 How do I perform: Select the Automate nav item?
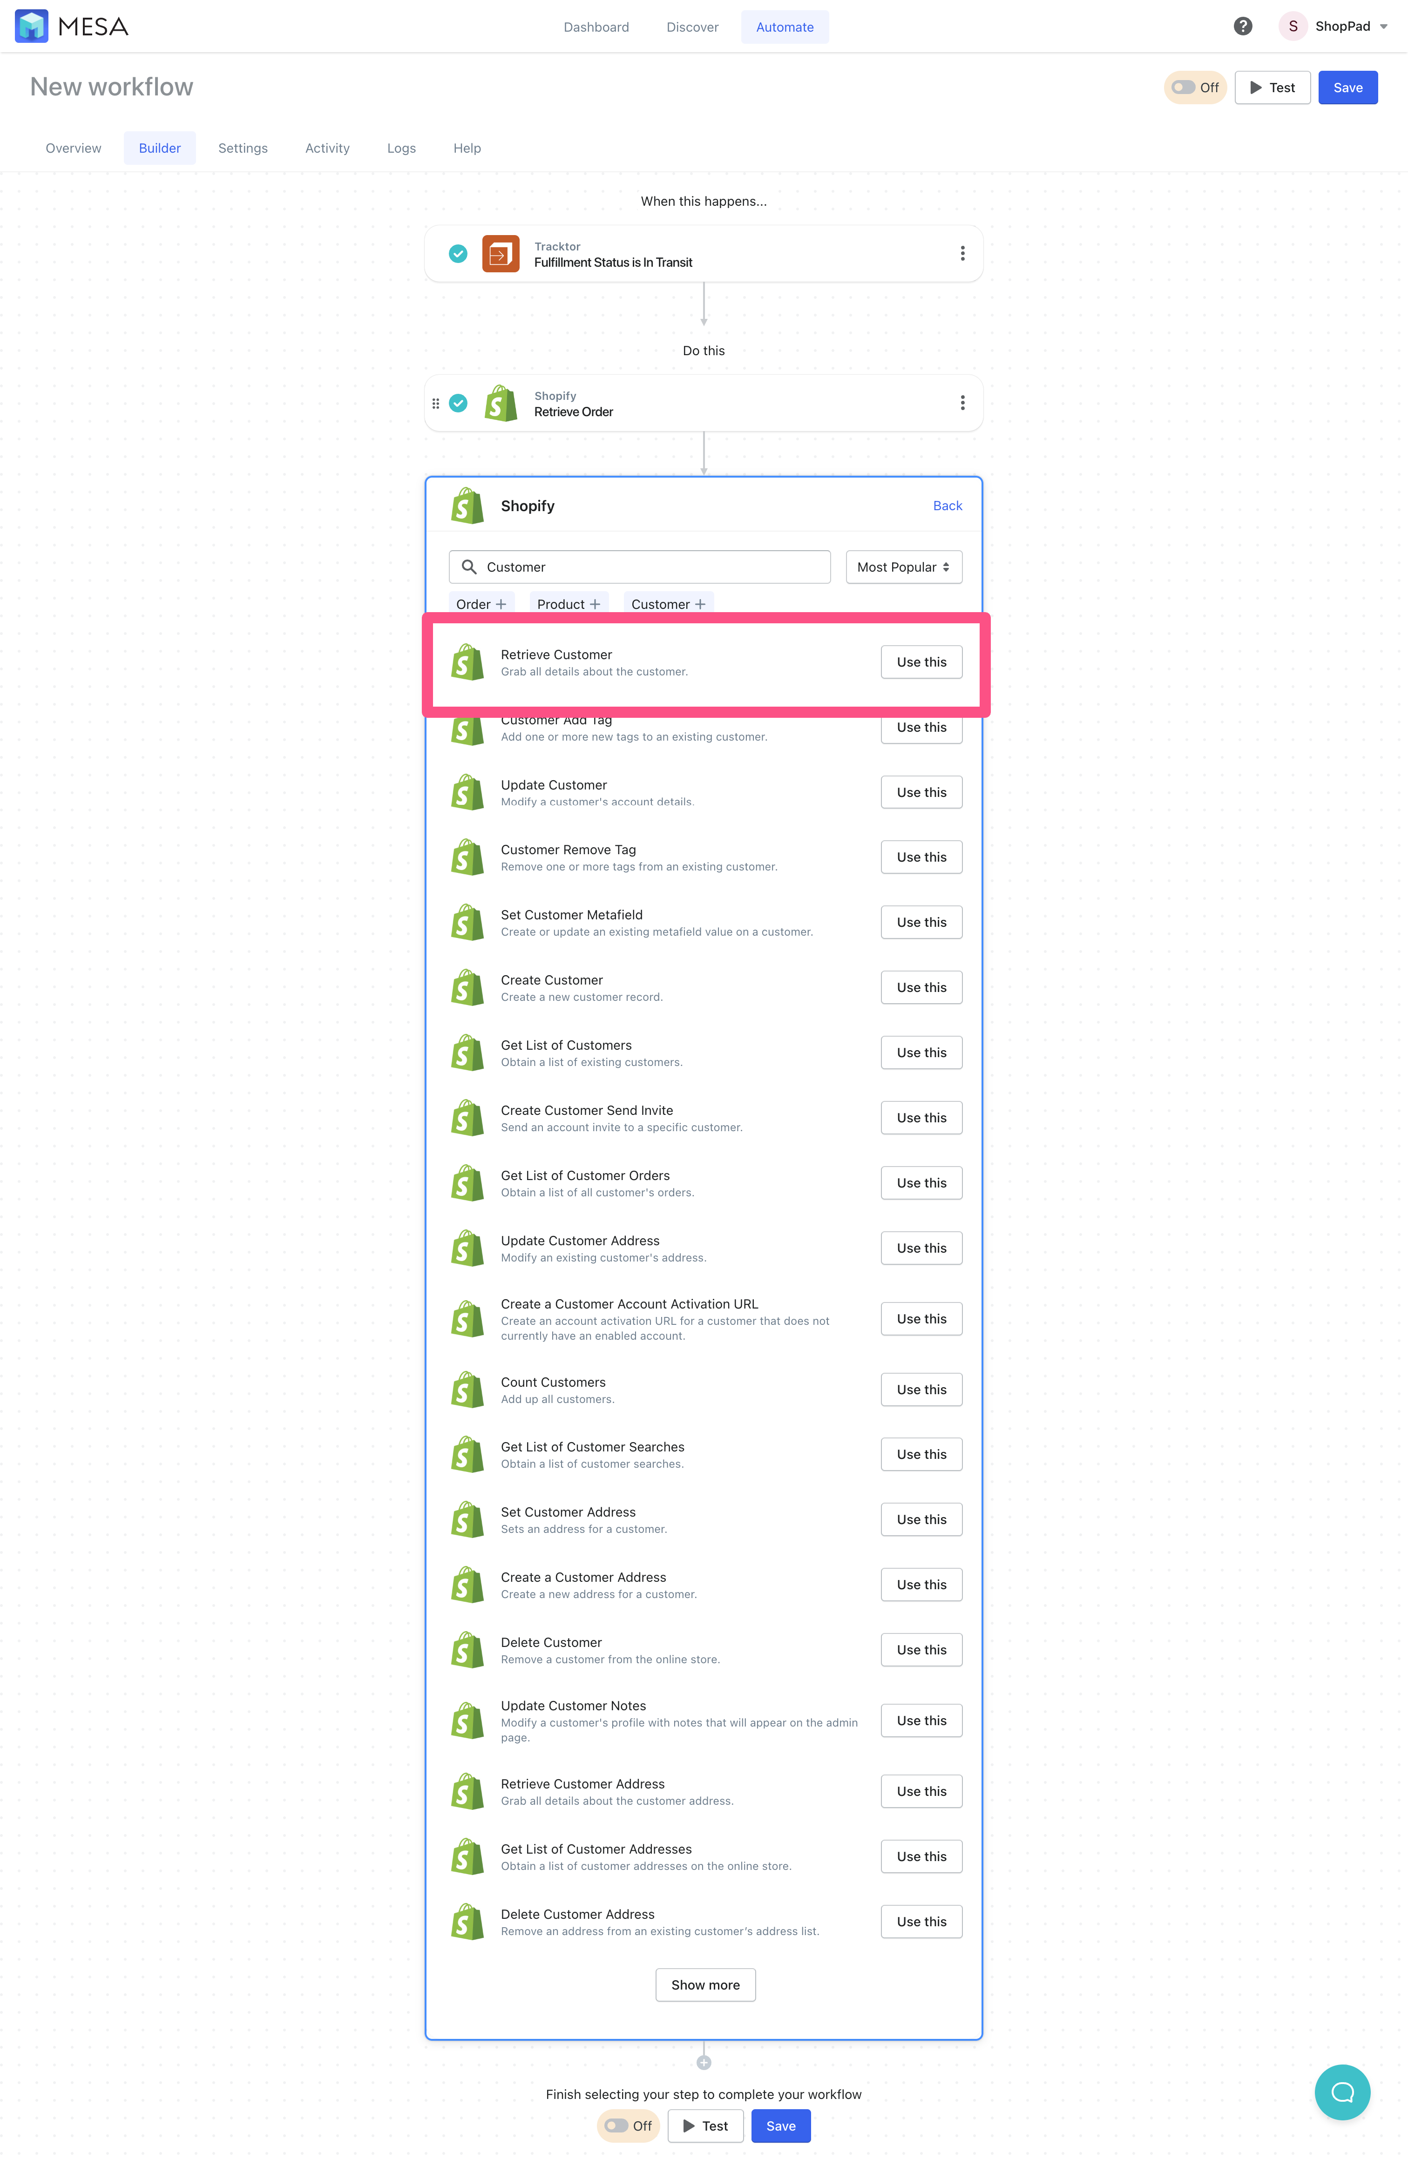click(785, 27)
